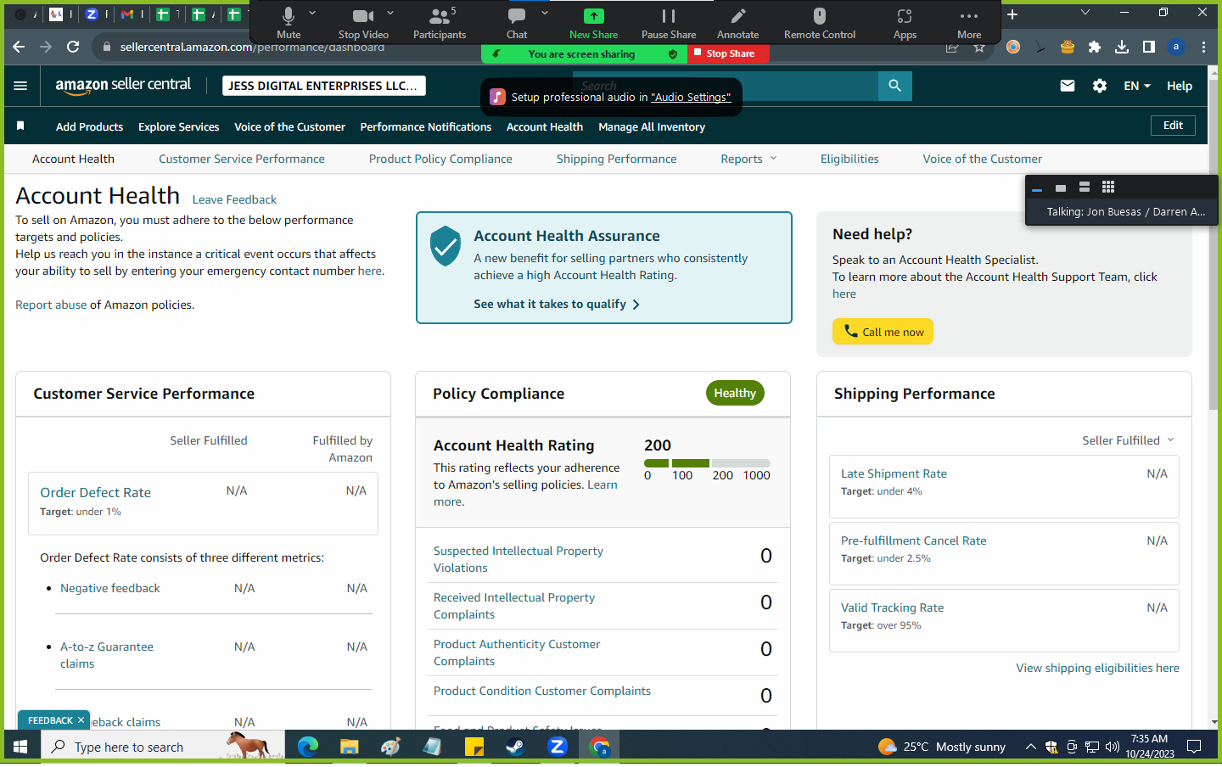
Task: Switch the Zoom video panel to gallery grid view
Action: pos(1108,187)
